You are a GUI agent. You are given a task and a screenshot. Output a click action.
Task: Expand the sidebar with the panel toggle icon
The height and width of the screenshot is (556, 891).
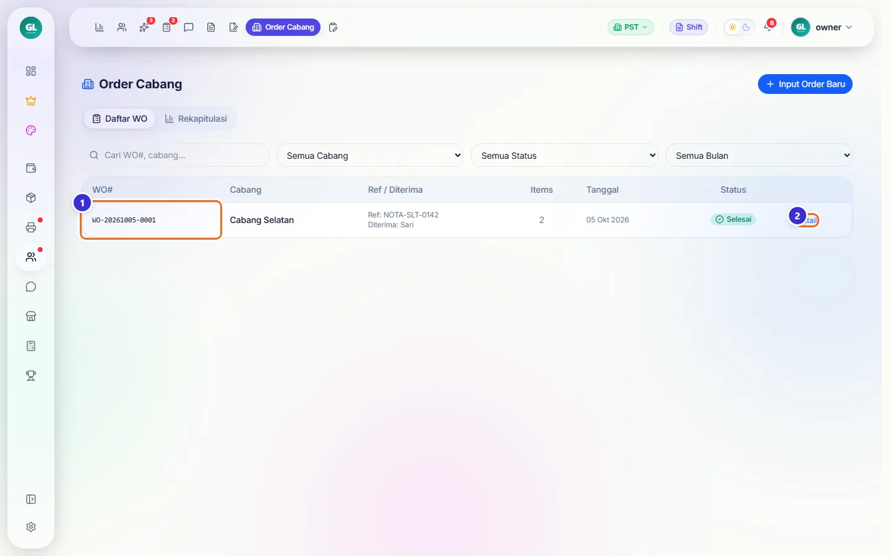[31, 499]
